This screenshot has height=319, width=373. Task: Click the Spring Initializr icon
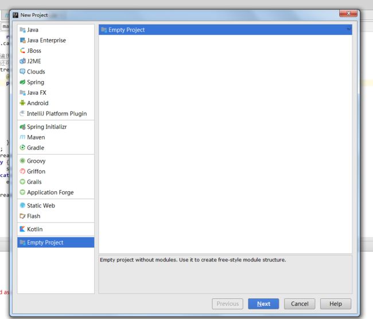(22, 127)
